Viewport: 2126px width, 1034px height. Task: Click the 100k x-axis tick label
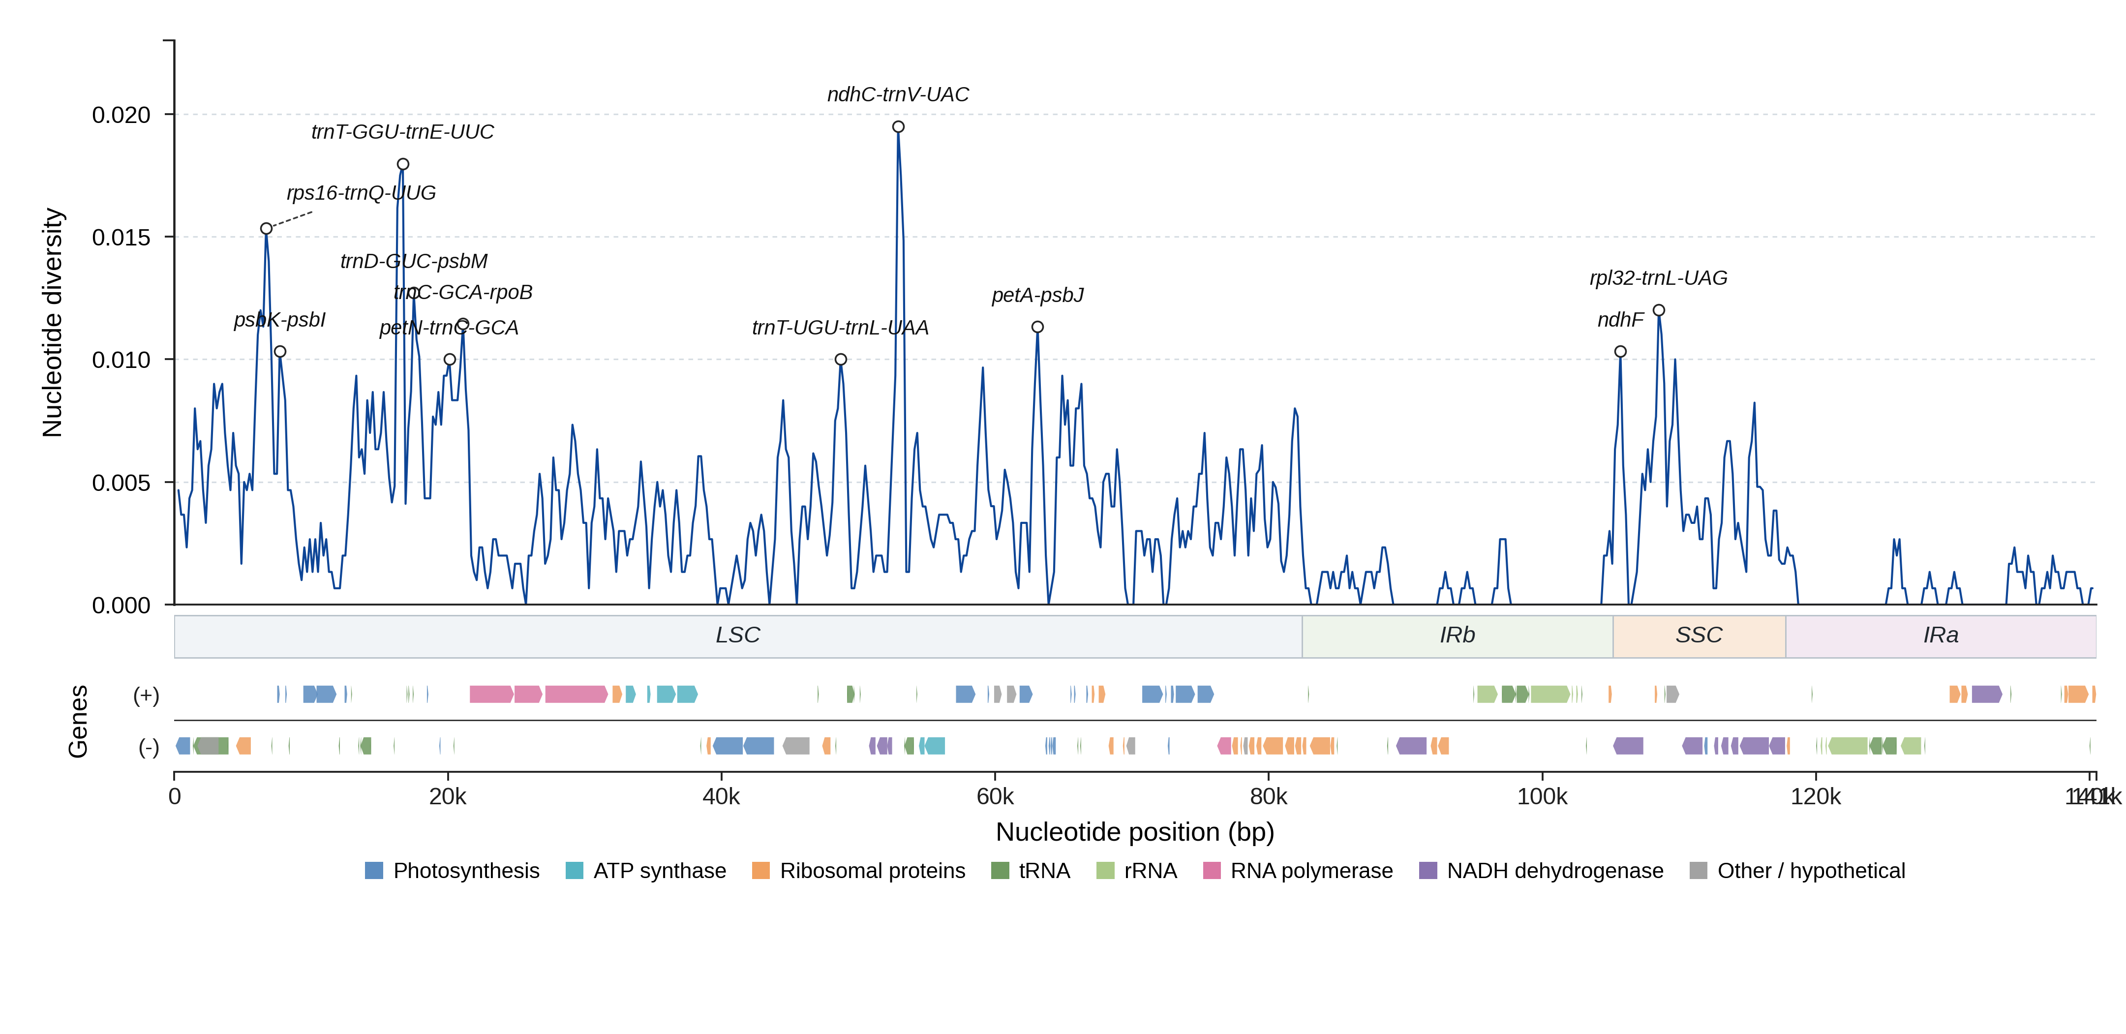1543,796
